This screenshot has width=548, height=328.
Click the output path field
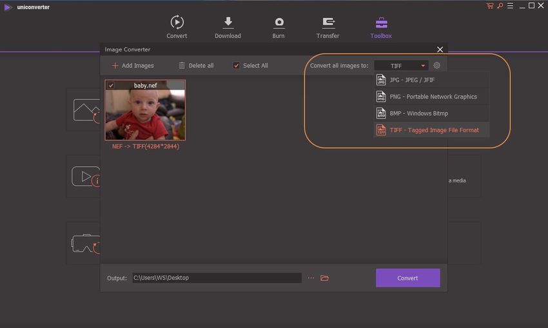pos(217,278)
